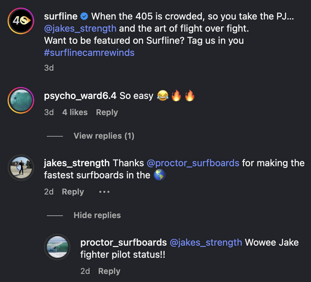
Task: Click the psycho_ward6.4 username
Action: (80, 96)
